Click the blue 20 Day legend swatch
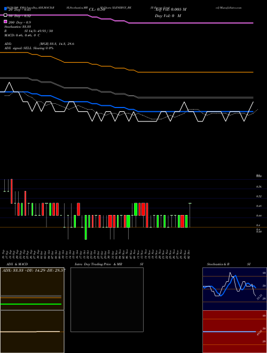Viewport: 267px width, 353px height. [x=5, y=9]
